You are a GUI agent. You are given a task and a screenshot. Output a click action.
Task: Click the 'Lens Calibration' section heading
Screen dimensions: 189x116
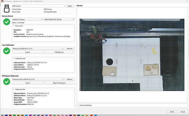8,45
